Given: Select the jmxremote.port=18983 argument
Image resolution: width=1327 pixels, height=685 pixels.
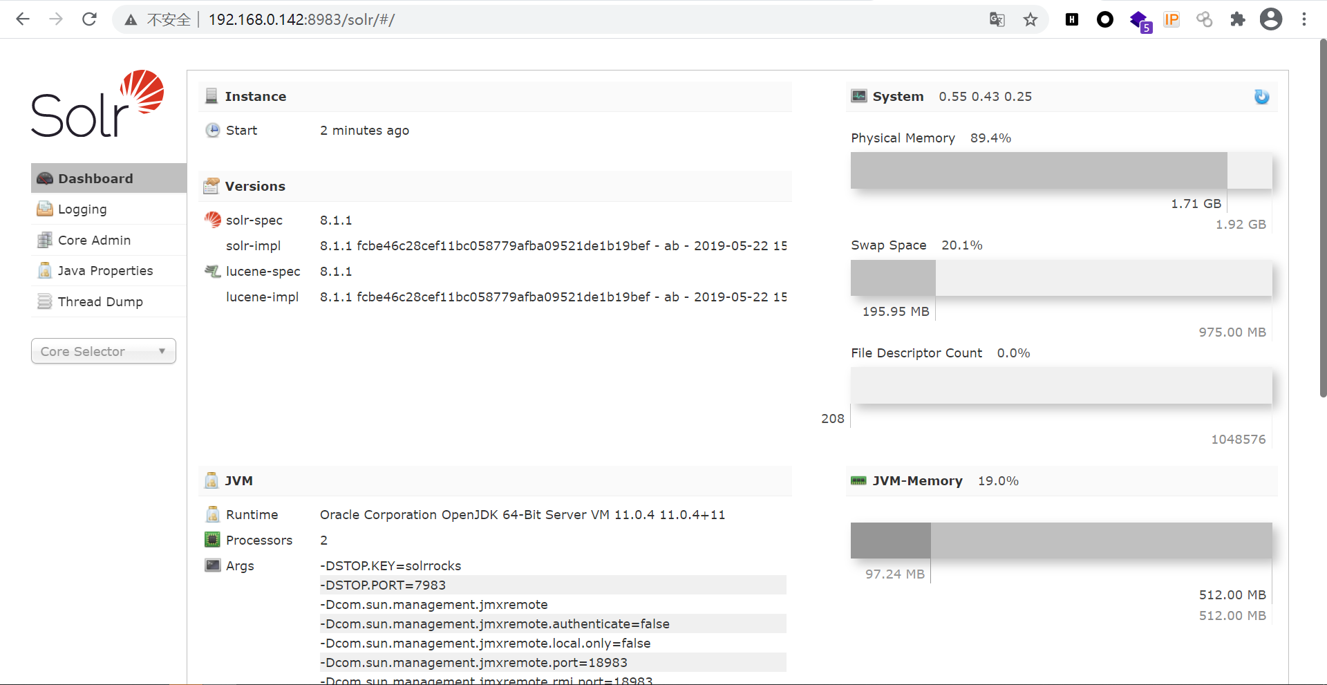Looking at the screenshot, I should click(x=473, y=662).
